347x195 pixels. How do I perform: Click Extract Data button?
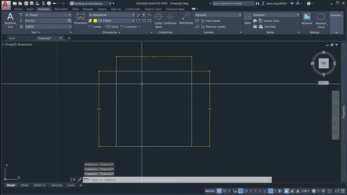point(269,21)
